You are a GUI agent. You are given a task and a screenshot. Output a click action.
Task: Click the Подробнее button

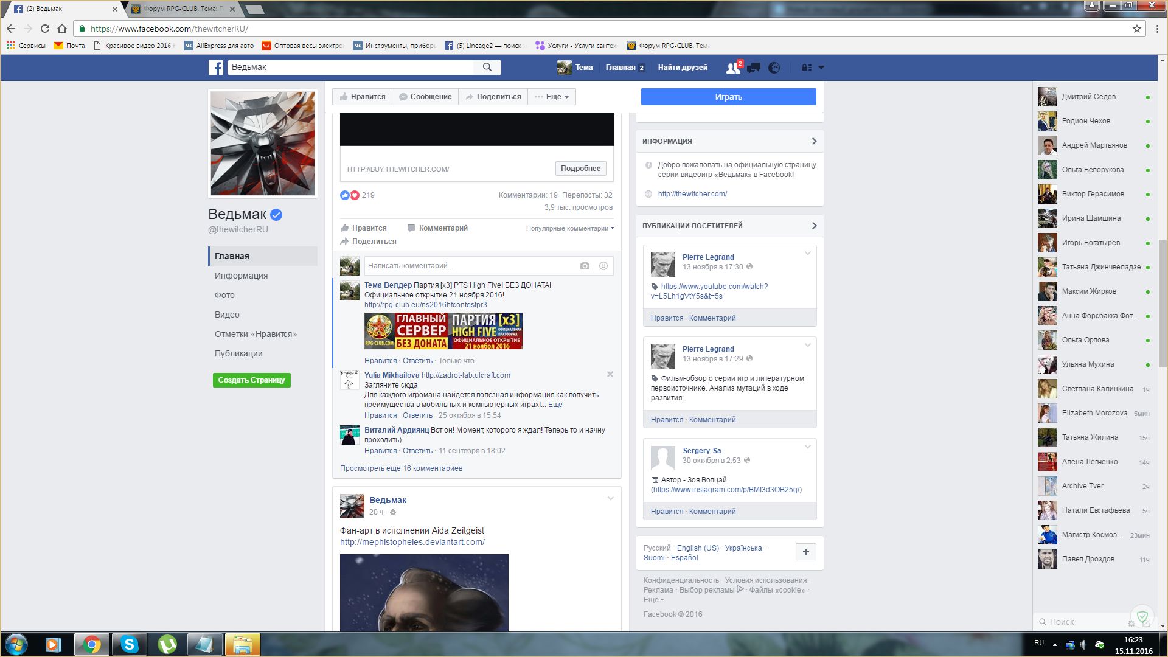pos(580,169)
